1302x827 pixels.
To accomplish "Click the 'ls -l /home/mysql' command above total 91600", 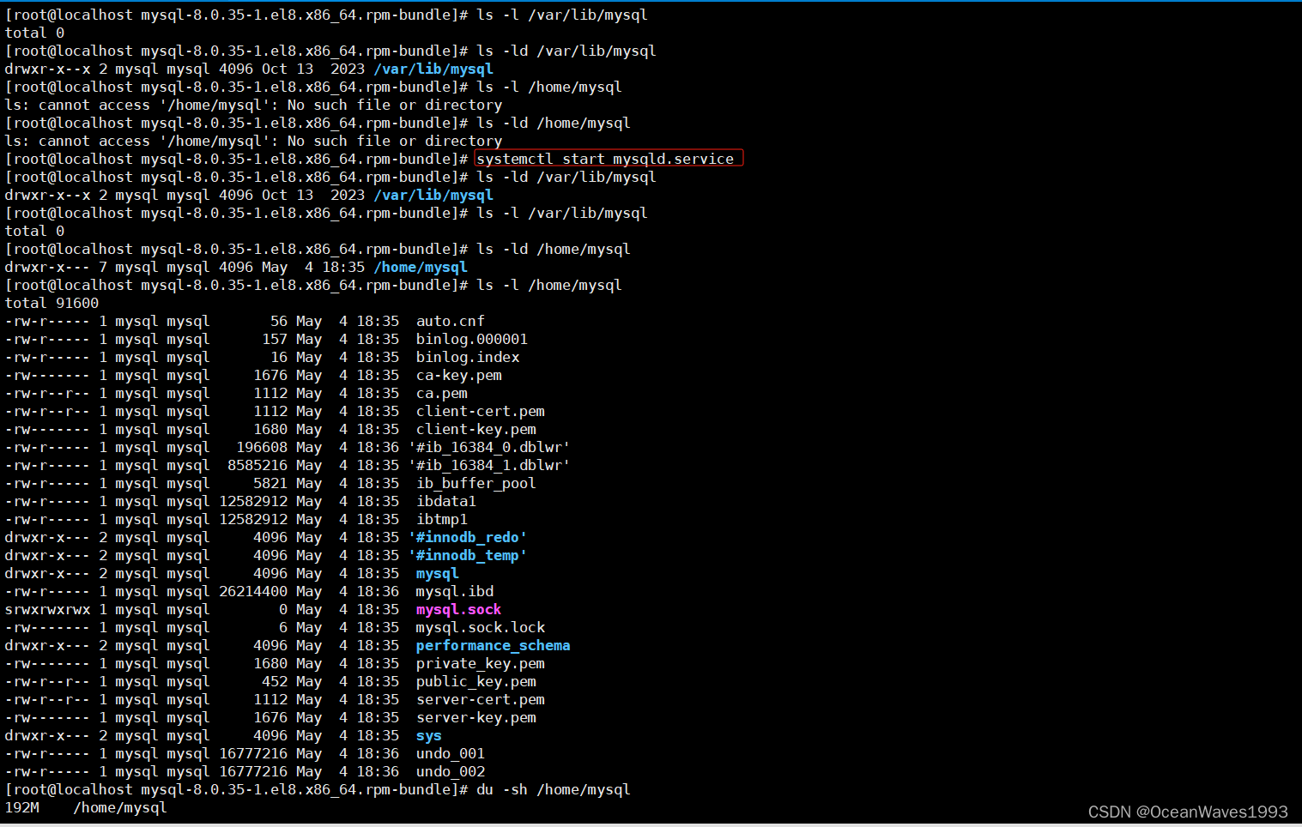I will pyautogui.click(x=549, y=285).
